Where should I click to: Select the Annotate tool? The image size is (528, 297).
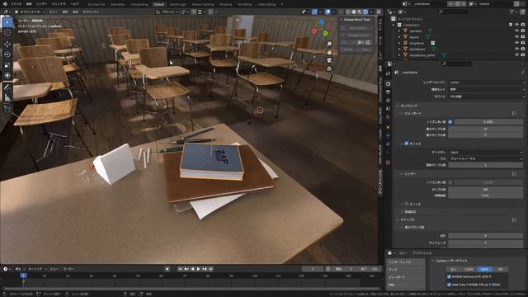pos(7,87)
